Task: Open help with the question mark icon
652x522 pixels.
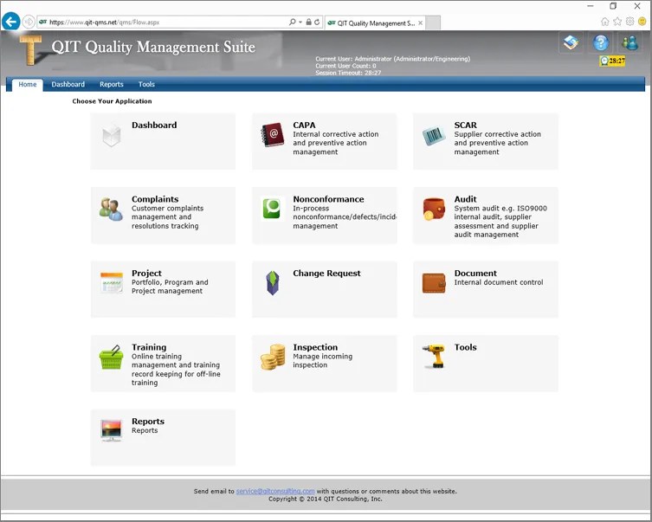Action: point(600,42)
